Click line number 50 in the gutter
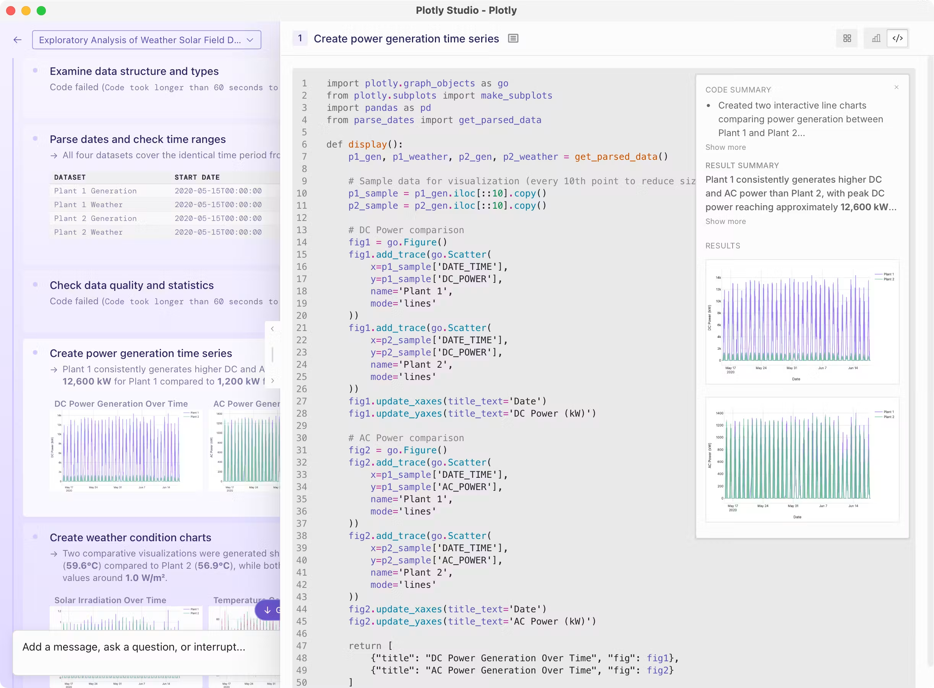This screenshot has width=934, height=688. click(x=302, y=683)
